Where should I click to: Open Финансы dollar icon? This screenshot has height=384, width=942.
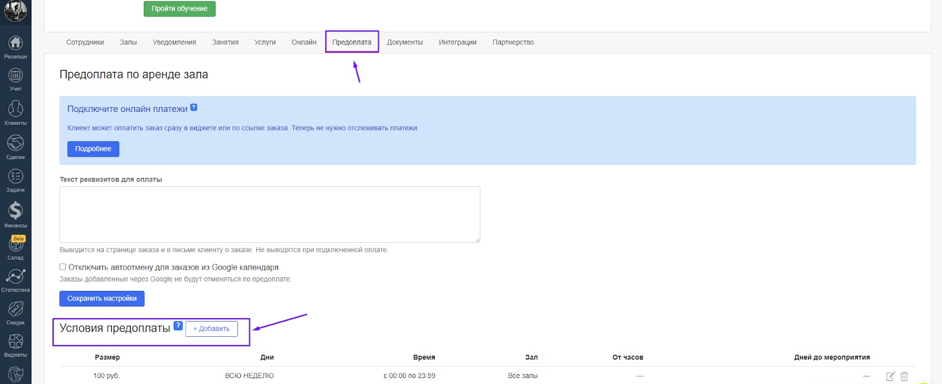point(15,211)
